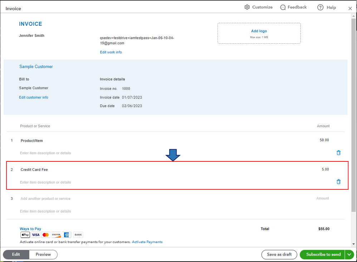Click Add logo upload box
Image resolution: width=357 pixels, height=262 pixels.
tap(259, 33)
